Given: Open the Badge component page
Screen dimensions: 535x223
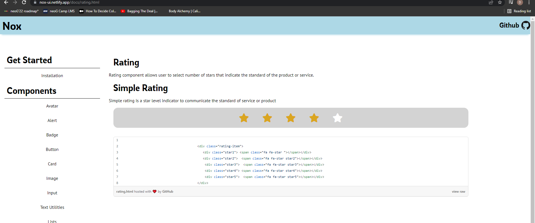Looking at the screenshot, I should pyautogui.click(x=52, y=135).
